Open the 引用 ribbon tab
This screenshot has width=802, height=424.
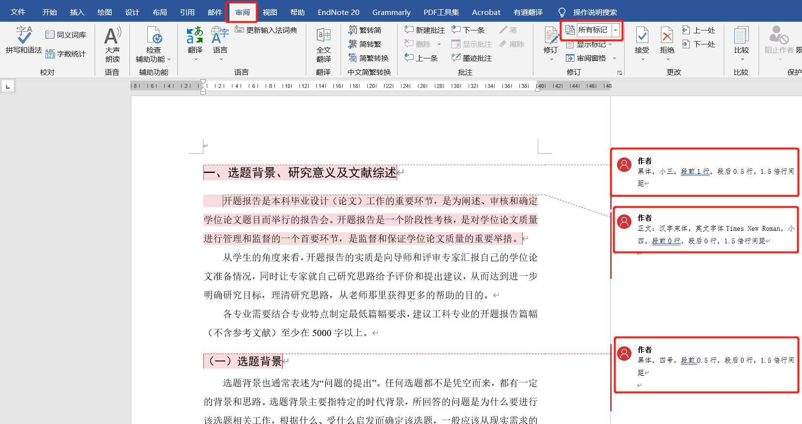[187, 12]
